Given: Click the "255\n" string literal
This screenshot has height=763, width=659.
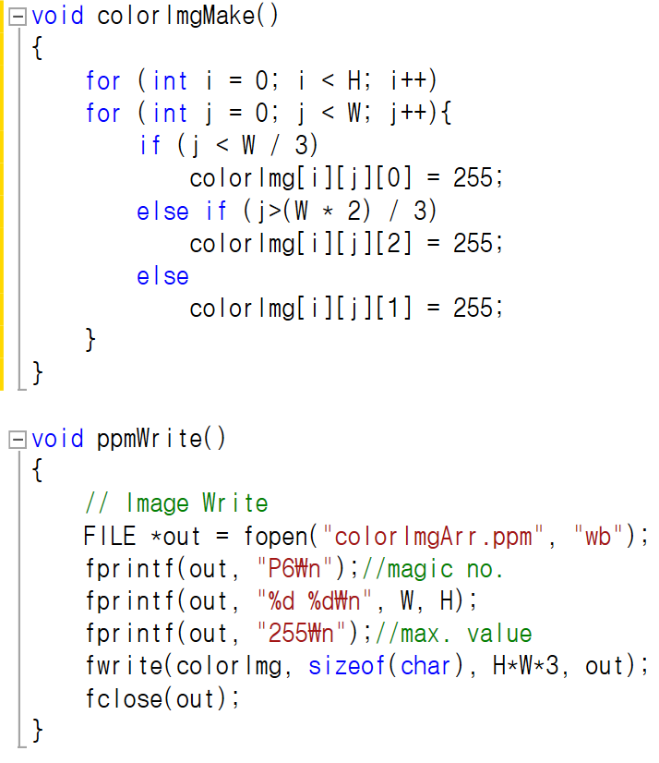Looking at the screenshot, I should pos(301,634).
